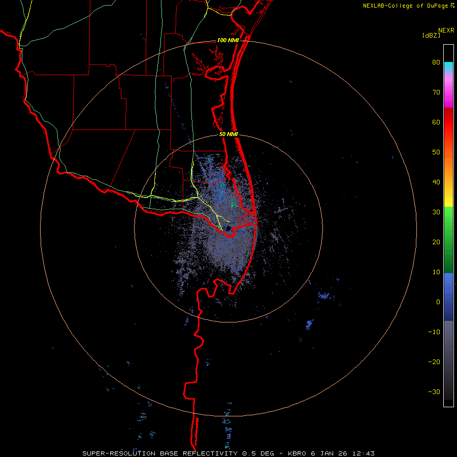The height and width of the screenshot is (457, 457).
Task: Click the blue band of the color bar
Action: click(448, 297)
